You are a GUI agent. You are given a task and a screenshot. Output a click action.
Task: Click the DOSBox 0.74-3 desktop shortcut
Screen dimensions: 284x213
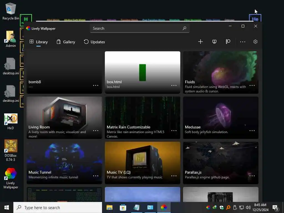(x=11, y=150)
